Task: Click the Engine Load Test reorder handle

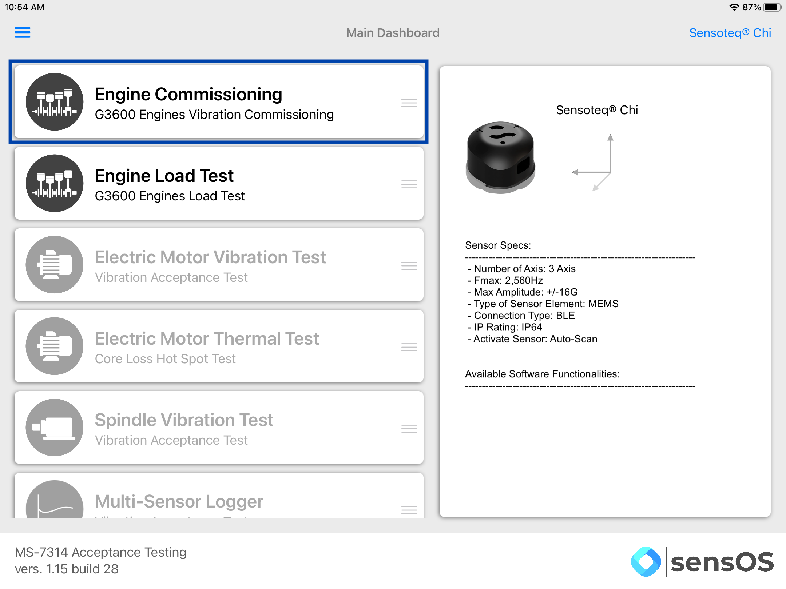Action: pos(409,184)
